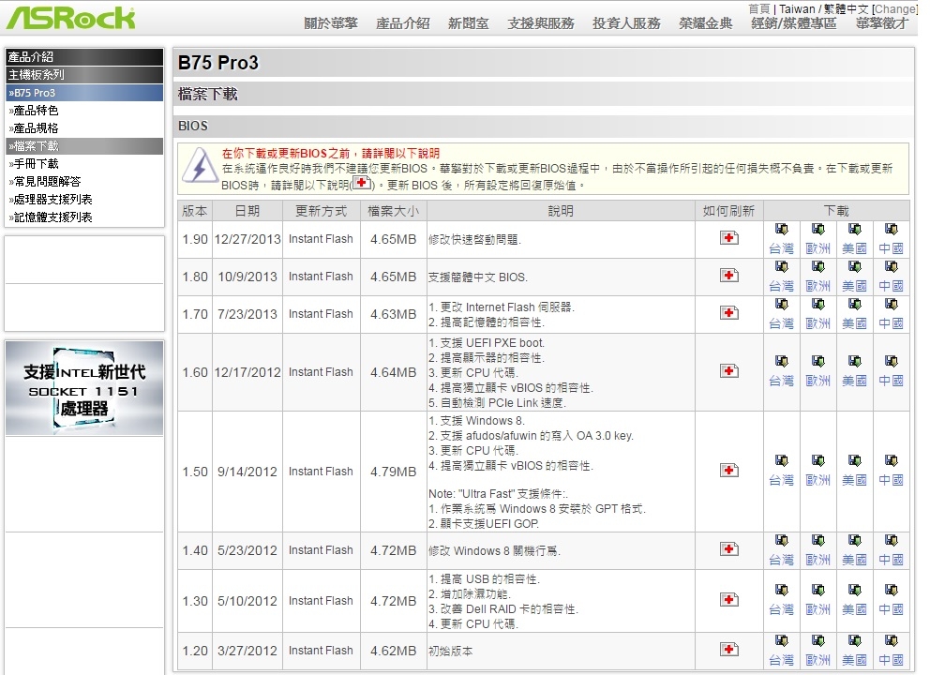This screenshot has height=675, width=945.
Task: Open 常見問題解答 sidebar link
Action: (45, 182)
